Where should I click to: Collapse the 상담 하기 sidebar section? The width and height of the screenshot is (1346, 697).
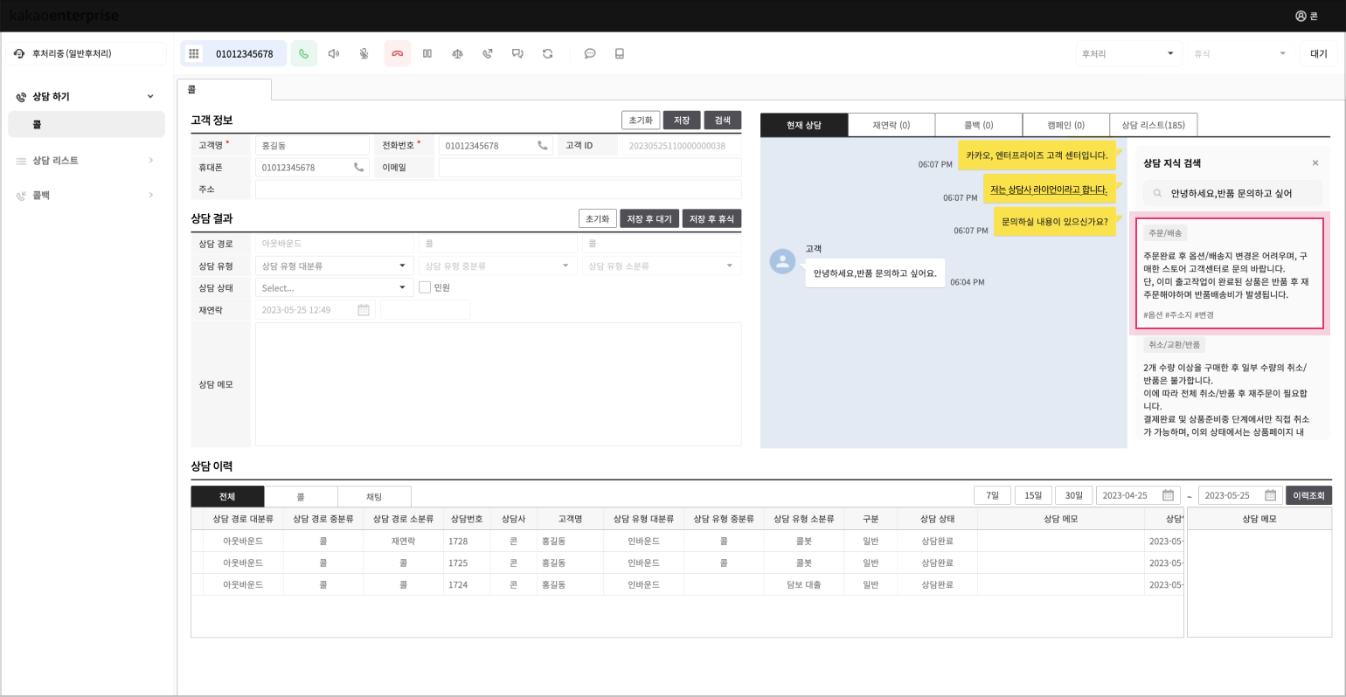(150, 97)
